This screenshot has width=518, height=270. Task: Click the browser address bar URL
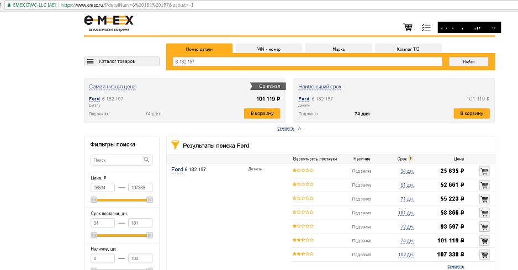coord(128,5)
